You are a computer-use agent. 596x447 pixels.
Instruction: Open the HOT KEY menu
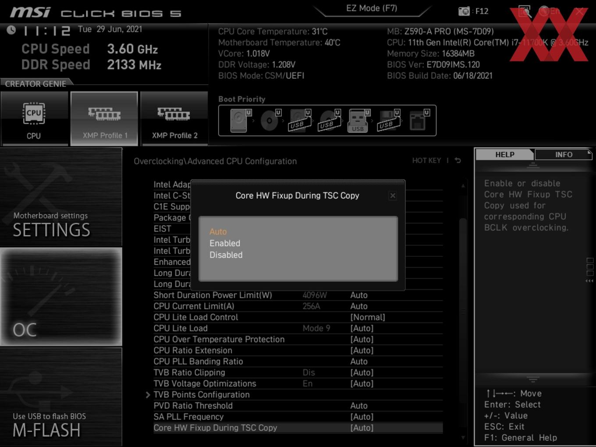[426, 161]
